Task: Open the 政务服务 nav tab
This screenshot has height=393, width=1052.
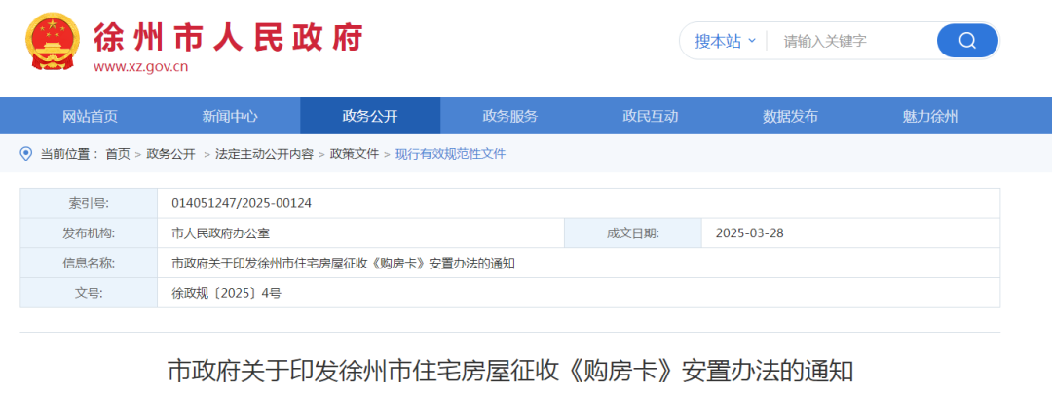Action: pos(509,116)
